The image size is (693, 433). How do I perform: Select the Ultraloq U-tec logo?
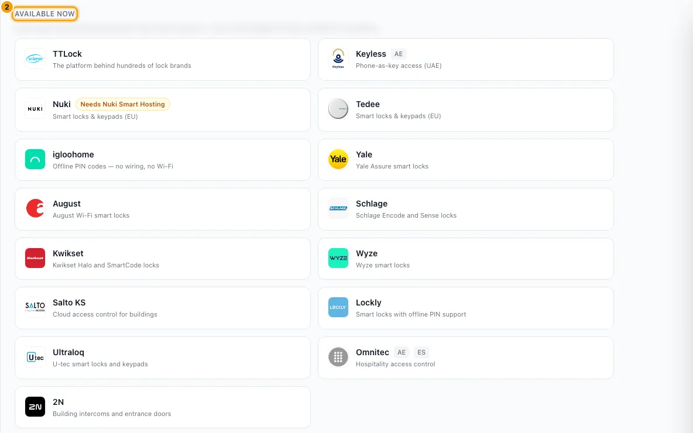click(x=35, y=357)
